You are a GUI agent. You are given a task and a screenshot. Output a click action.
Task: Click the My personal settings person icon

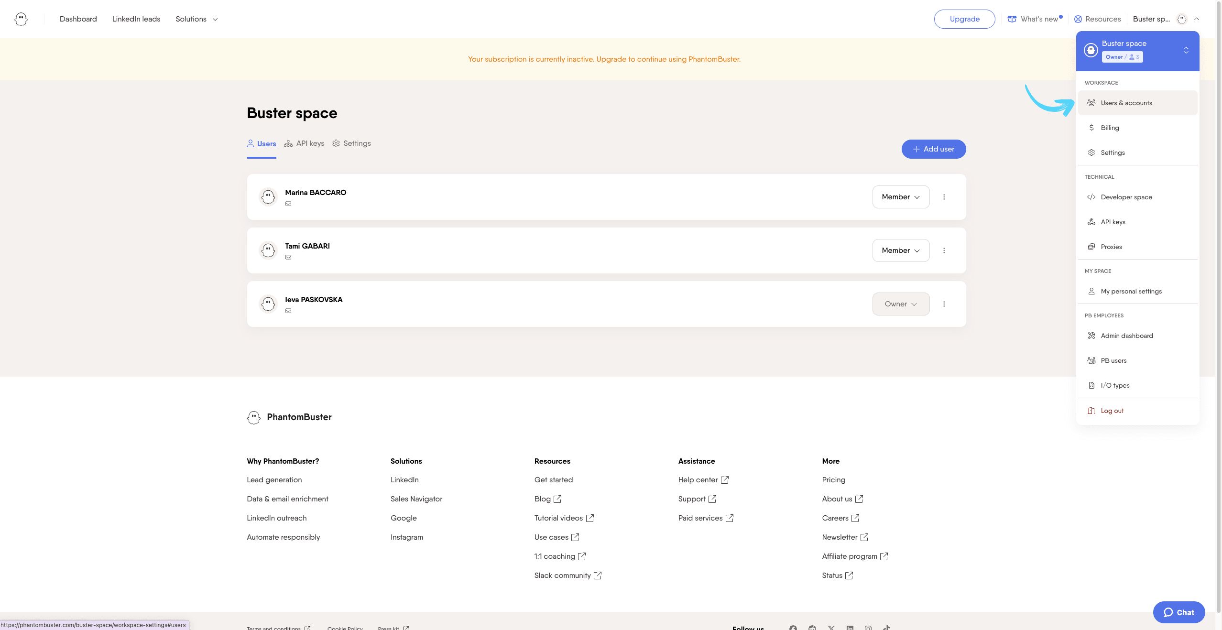1091,291
